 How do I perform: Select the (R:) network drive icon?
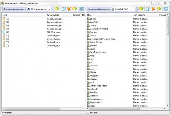pyautogui.click(x=4, y=35)
